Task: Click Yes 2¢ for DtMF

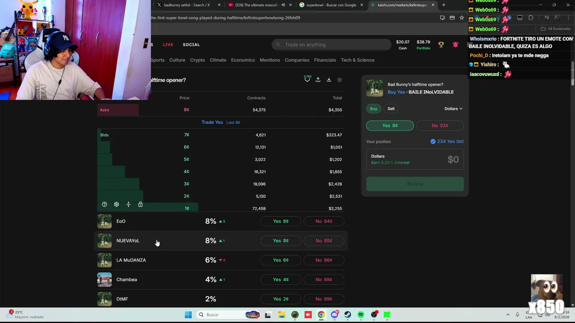Action: [x=281, y=299]
